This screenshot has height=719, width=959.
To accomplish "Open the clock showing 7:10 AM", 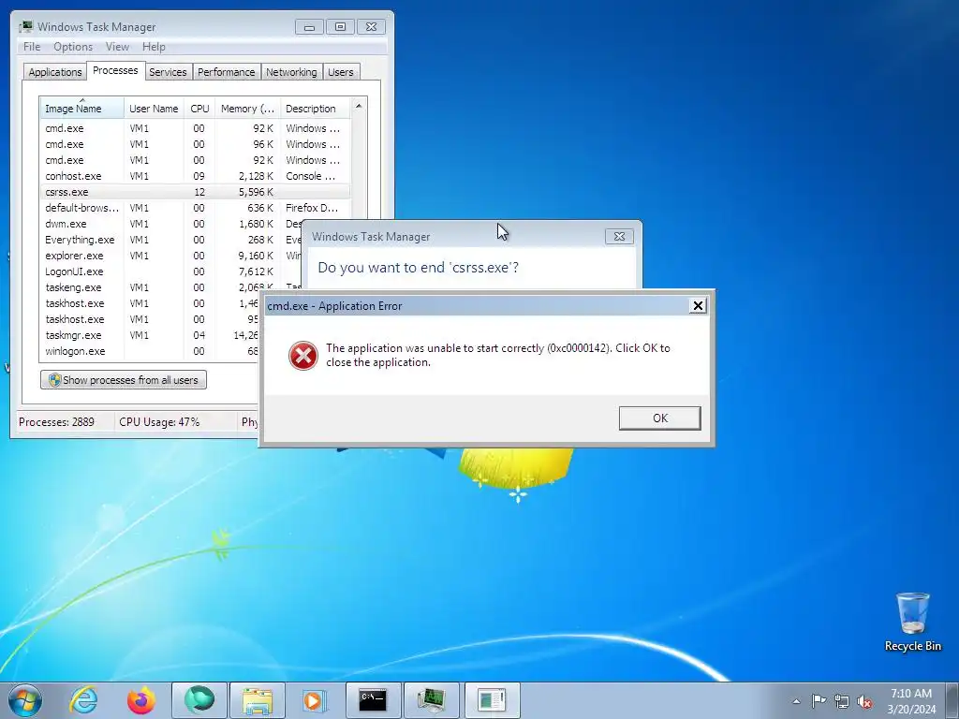I will point(911,701).
